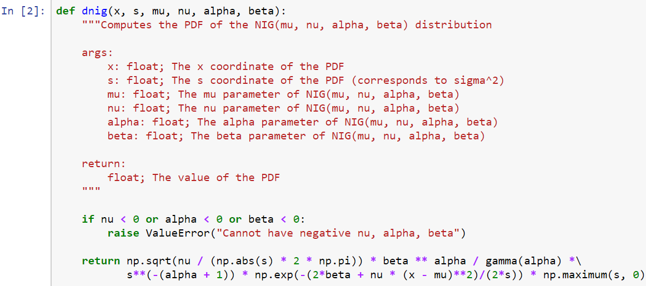Viewport: 646px width, 286px height.
Task: Click the Cannot have negative error string
Action: (x=341, y=234)
